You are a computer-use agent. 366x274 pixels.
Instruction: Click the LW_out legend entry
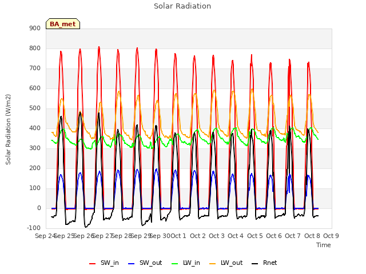(226, 263)
